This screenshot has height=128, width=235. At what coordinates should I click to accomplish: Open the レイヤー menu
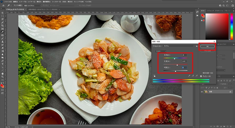tap(31, 2)
